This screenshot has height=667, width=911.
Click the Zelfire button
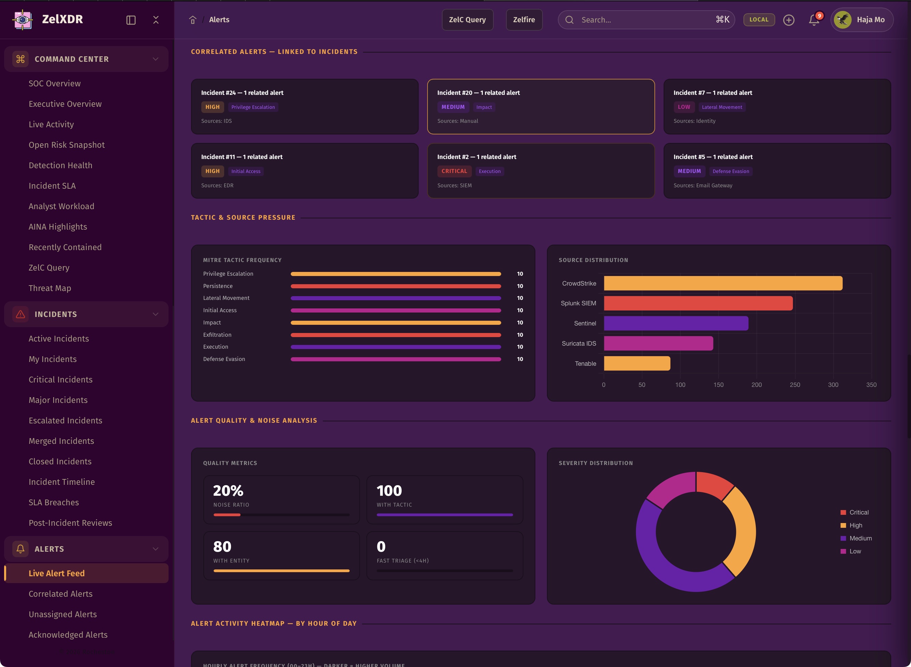(x=524, y=20)
